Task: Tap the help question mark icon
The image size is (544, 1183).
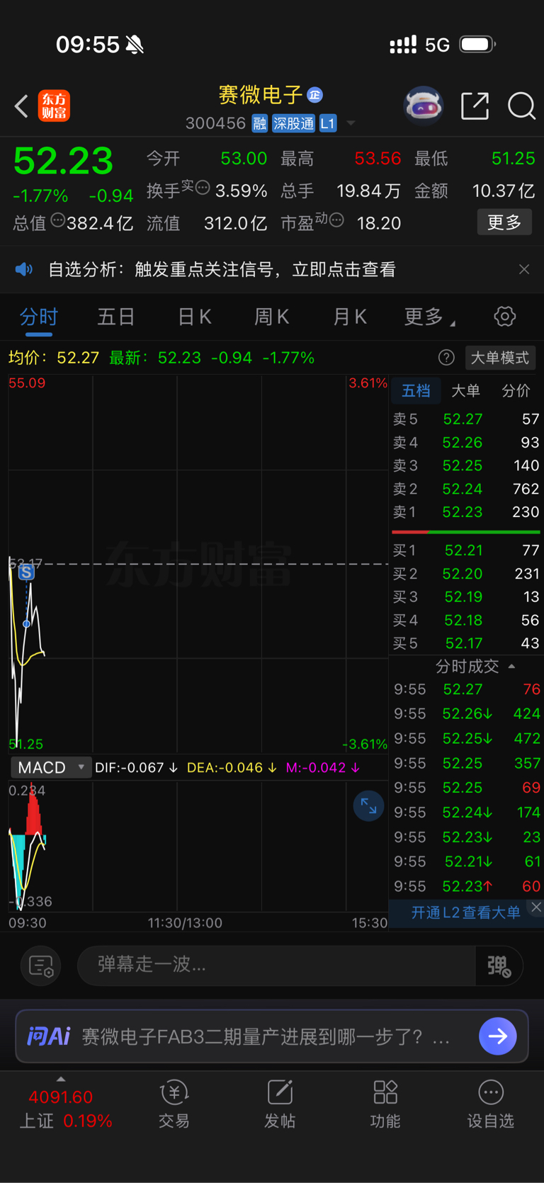Action: pos(446,357)
